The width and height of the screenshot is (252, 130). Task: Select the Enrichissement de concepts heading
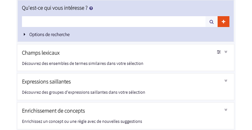53,111
